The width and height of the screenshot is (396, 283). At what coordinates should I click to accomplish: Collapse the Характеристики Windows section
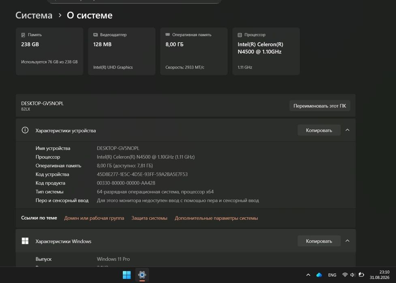(347, 241)
